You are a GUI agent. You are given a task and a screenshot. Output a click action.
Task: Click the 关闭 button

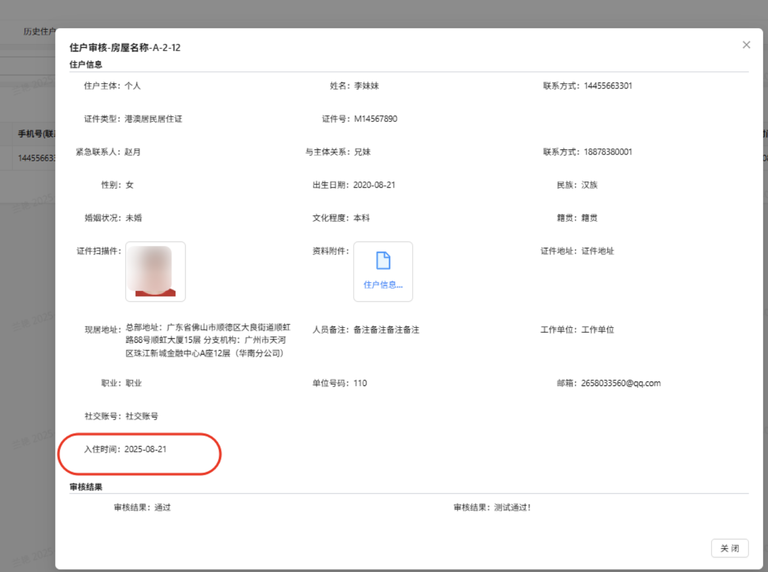729,548
